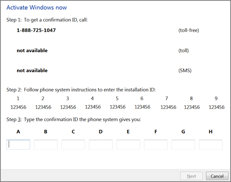231x182 pixels.
Task: Click the confirmation ID field C
Action: pyautogui.click(x=73, y=145)
